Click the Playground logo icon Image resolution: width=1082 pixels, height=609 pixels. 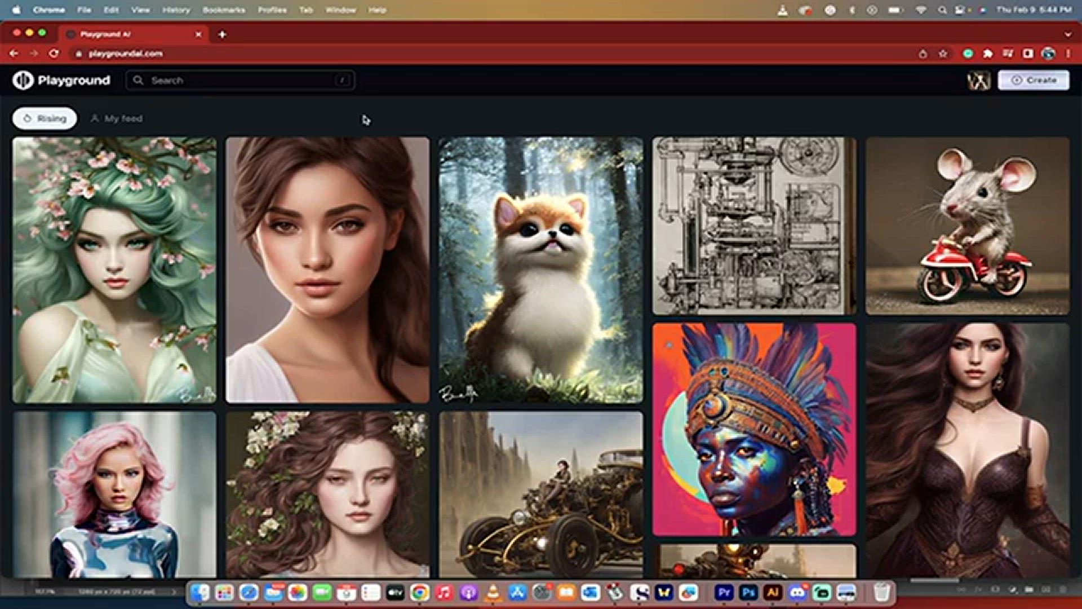coord(23,80)
